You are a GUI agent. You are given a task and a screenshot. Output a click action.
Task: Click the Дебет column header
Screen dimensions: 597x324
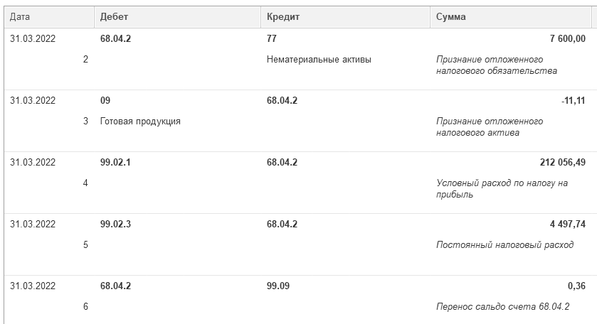point(114,17)
